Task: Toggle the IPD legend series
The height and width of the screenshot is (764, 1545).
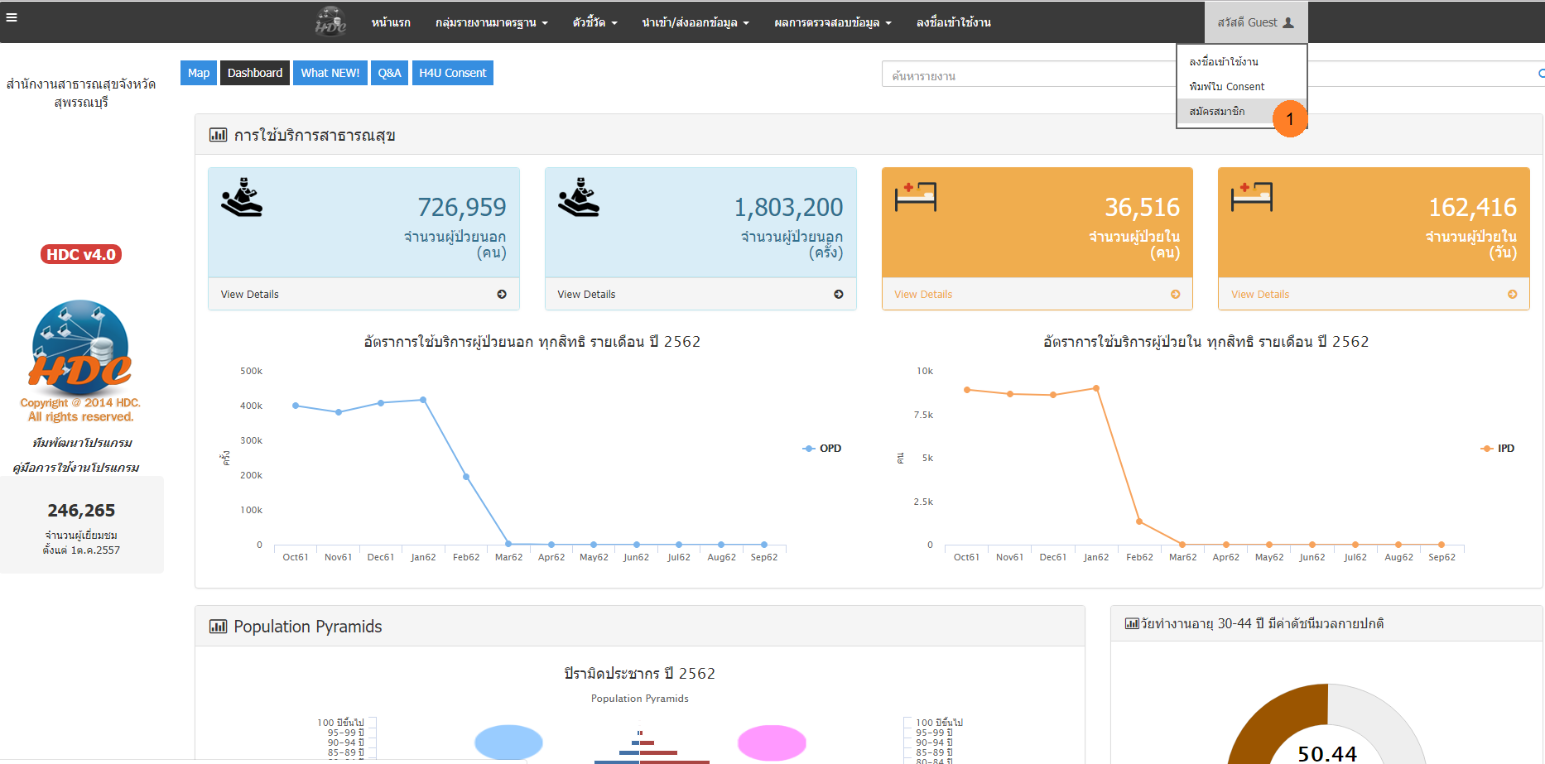Action: pyautogui.click(x=1497, y=449)
